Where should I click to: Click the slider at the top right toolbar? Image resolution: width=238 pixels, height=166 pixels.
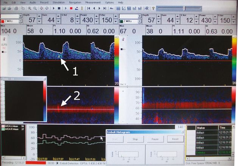coord(184,8)
